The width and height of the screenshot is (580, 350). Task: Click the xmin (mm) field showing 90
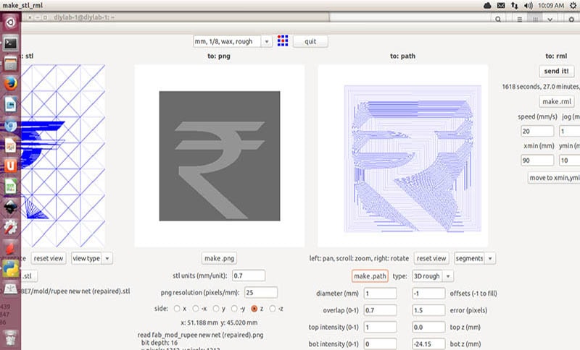click(x=537, y=161)
